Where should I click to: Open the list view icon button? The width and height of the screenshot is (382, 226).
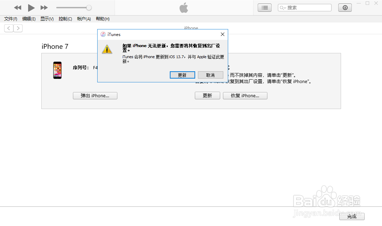point(265,8)
